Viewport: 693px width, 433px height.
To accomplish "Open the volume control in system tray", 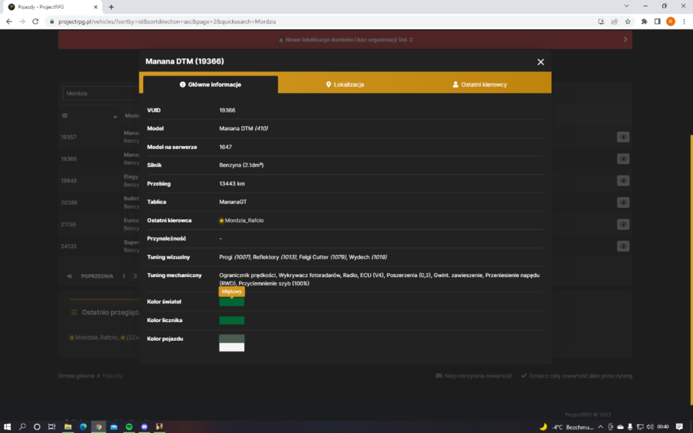I will click(650, 427).
